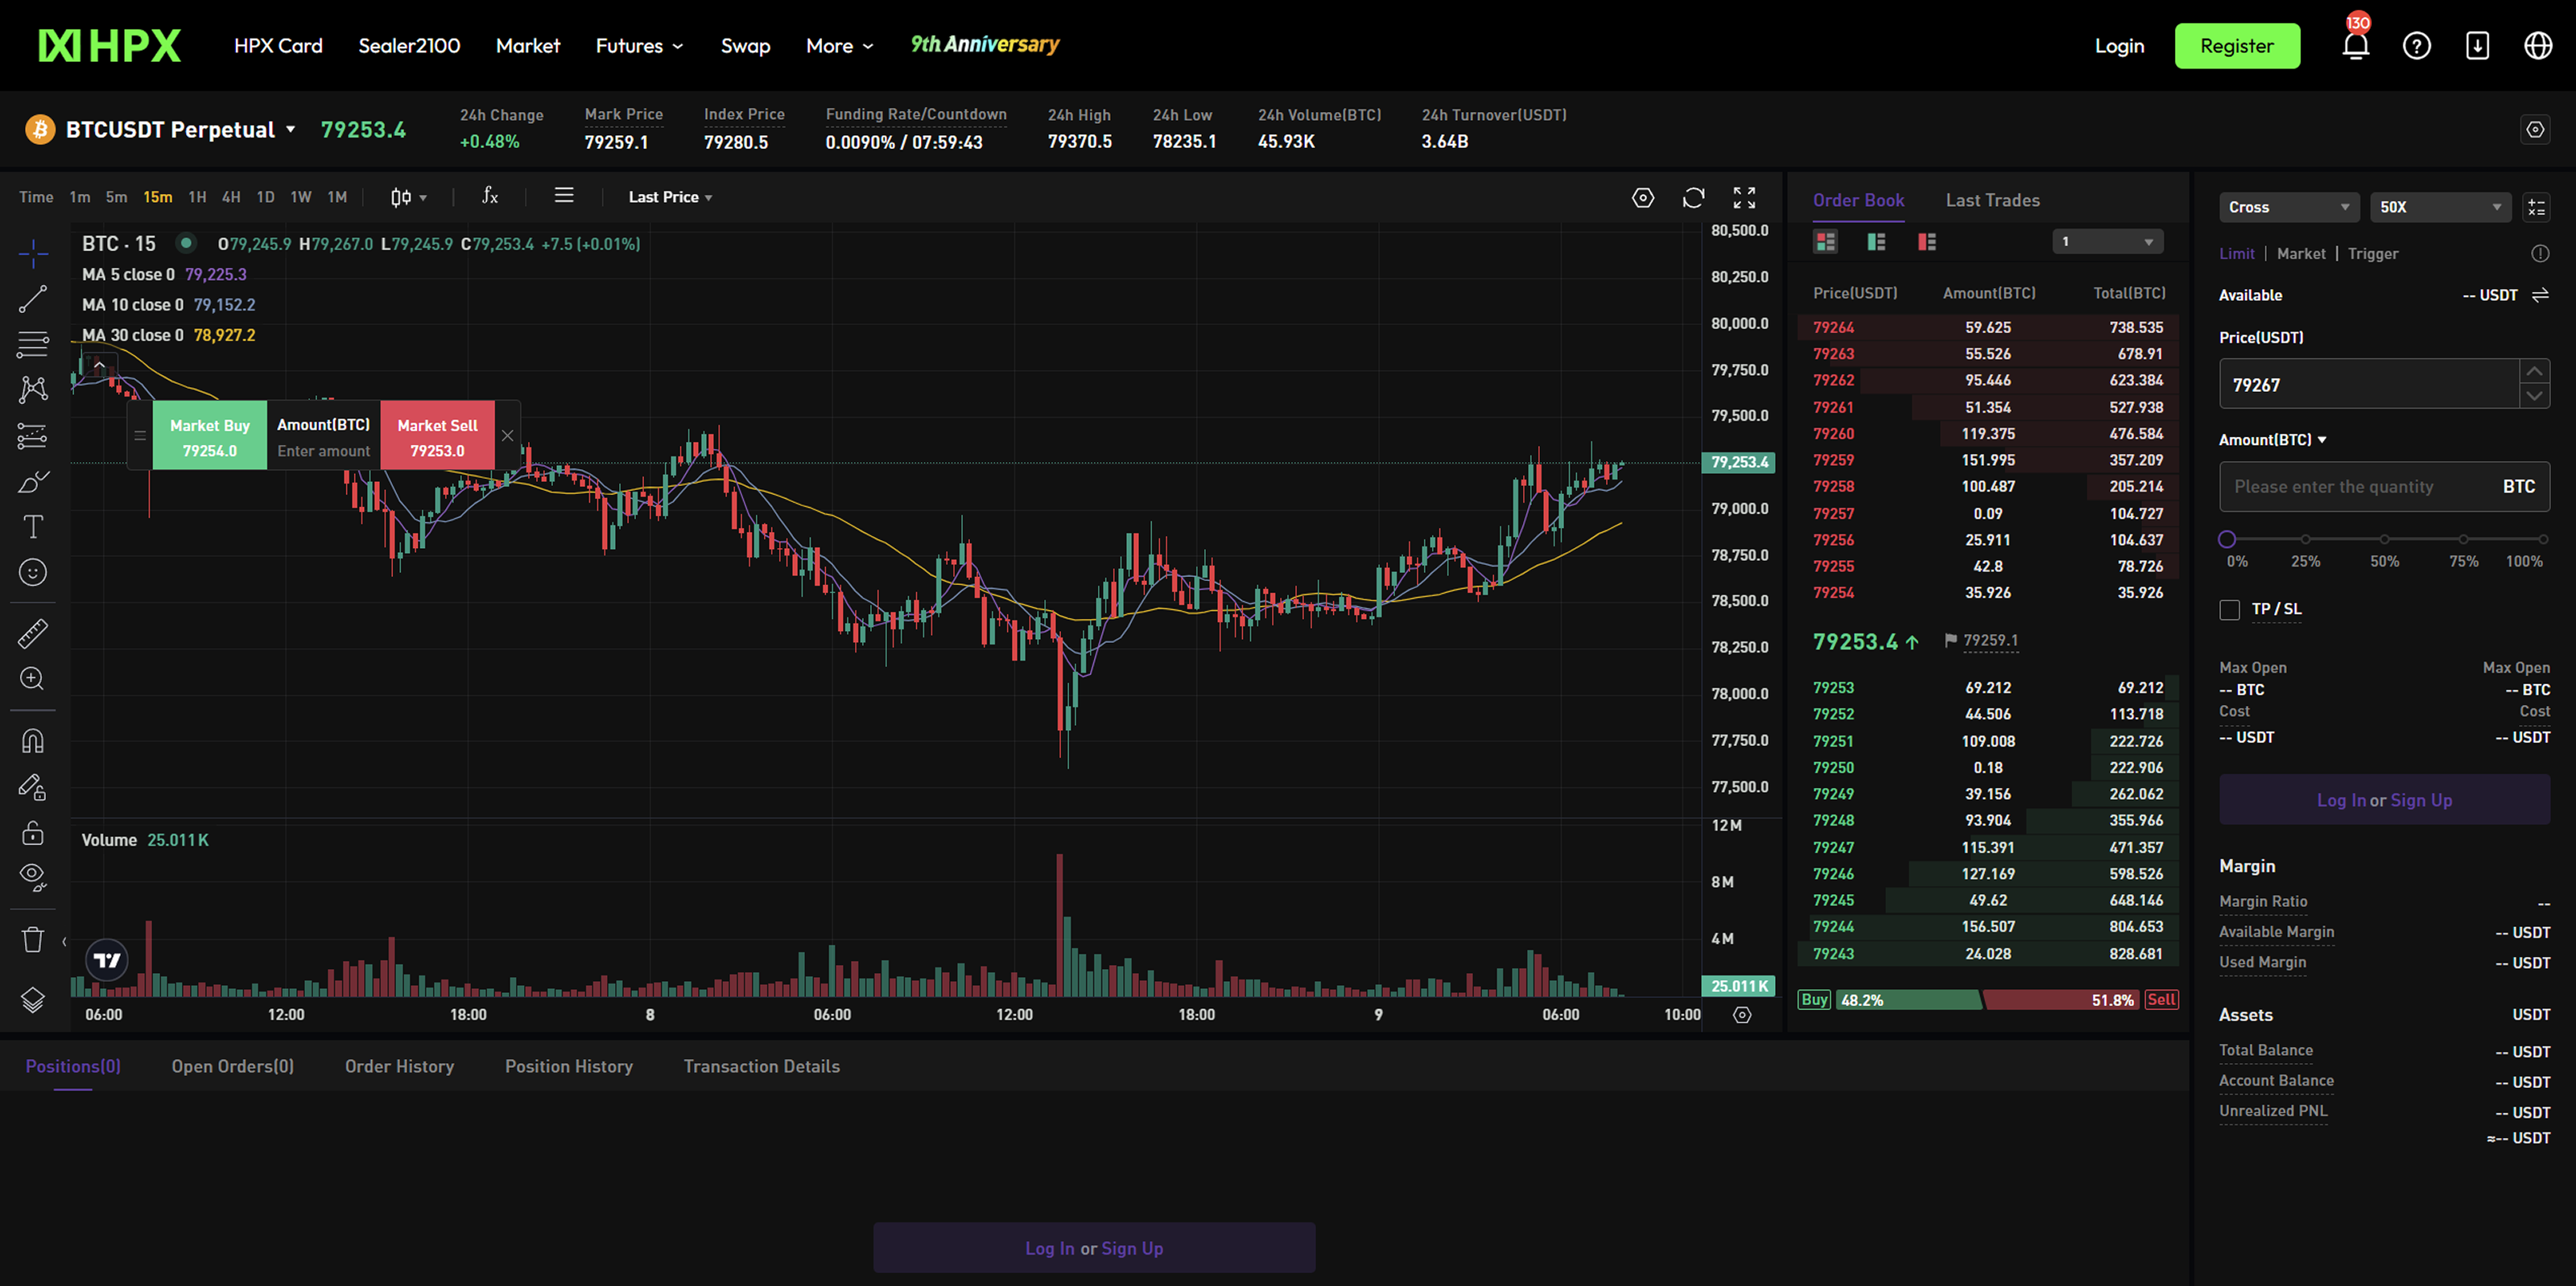Select the ruler measure tool
This screenshot has height=1286, width=2576.
click(x=33, y=633)
